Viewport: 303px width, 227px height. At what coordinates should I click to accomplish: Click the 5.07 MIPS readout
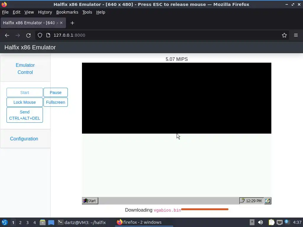tap(177, 59)
